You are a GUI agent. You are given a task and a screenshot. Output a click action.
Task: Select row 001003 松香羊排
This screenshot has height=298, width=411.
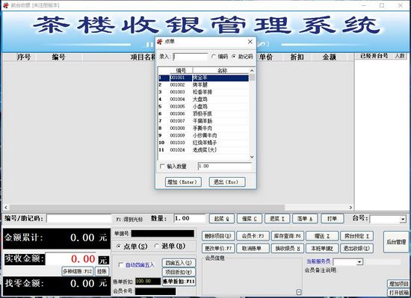203,92
